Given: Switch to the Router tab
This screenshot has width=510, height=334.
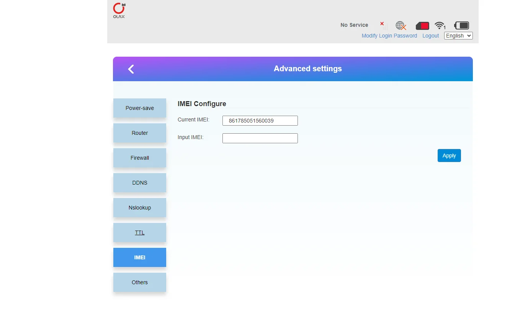Looking at the screenshot, I should pos(140,133).
